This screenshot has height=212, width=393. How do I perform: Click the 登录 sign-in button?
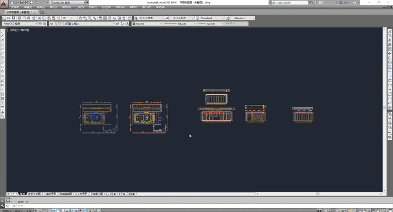click(x=321, y=2)
